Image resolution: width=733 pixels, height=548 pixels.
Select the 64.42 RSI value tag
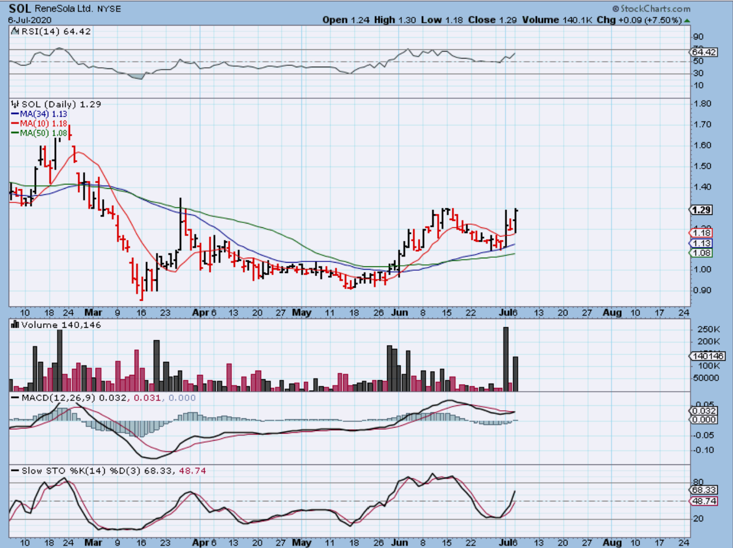pyautogui.click(x=704, y=52)
